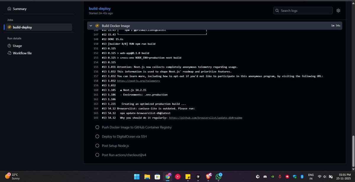Viewport: 355px width, 182px height.
Task: Open WhatsApp from taskbar
Action: click(x=219, y=176)
